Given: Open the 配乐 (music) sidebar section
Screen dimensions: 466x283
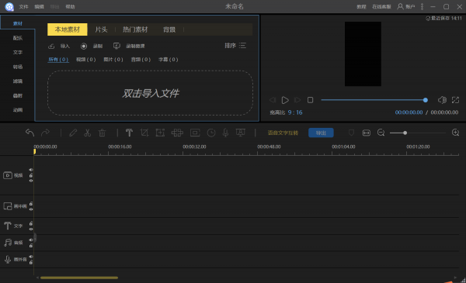Looking at the screenshot, I should tap(18, 38).
